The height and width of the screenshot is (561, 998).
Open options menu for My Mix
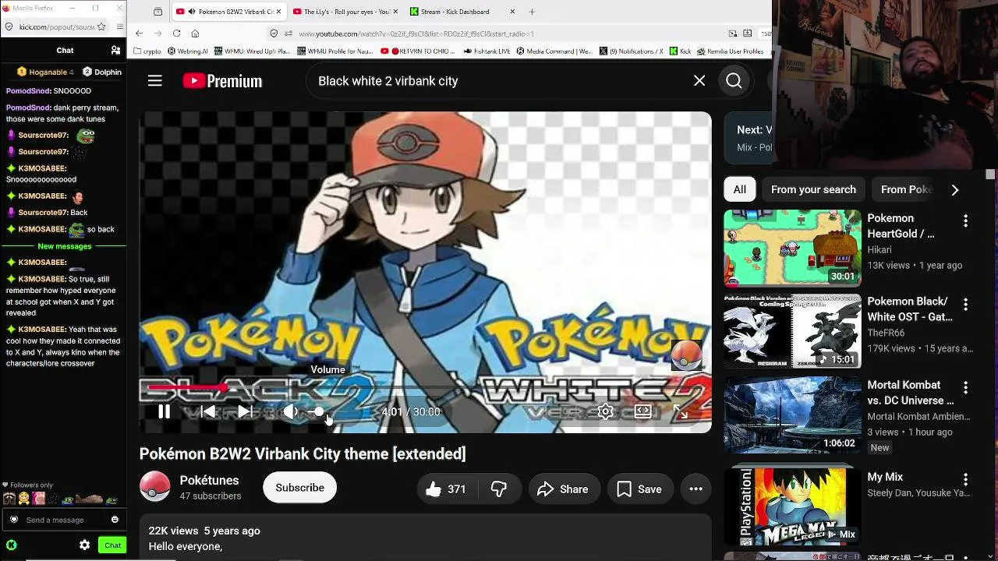point(965,480)
